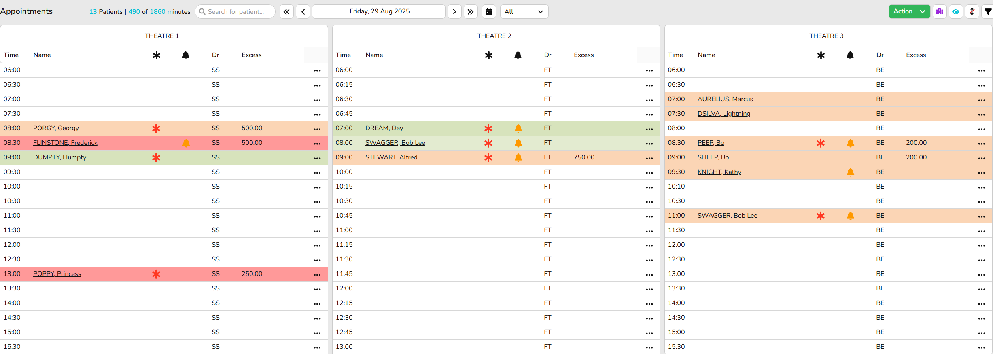Jump back with double-left chevron button

coord(286,12)
